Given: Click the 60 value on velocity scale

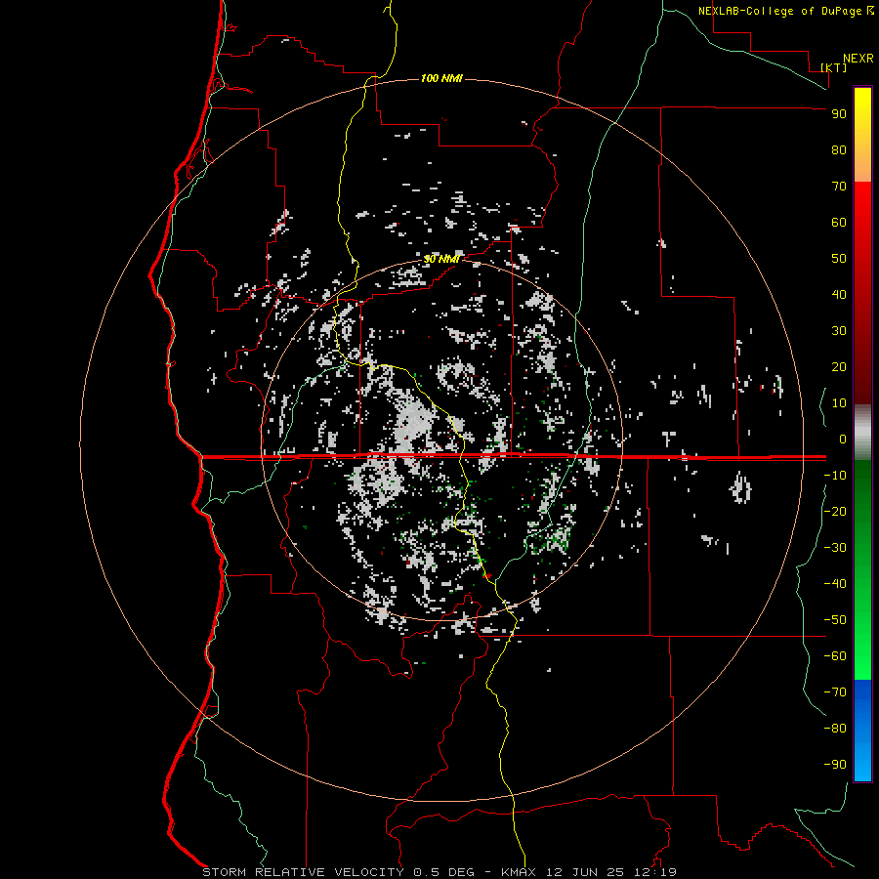Looking at the screenshot, I should click(x=839, y=222).
